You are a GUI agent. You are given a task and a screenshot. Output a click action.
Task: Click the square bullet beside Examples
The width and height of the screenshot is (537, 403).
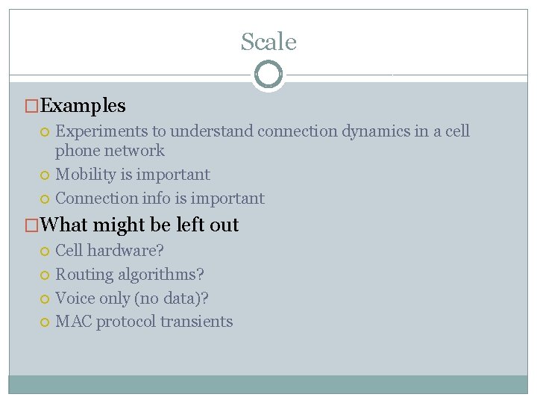click(31, 106)
